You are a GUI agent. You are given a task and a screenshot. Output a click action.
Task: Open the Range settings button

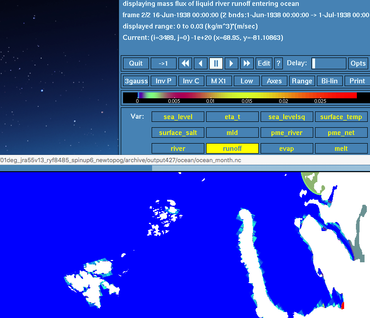[302, 81]
